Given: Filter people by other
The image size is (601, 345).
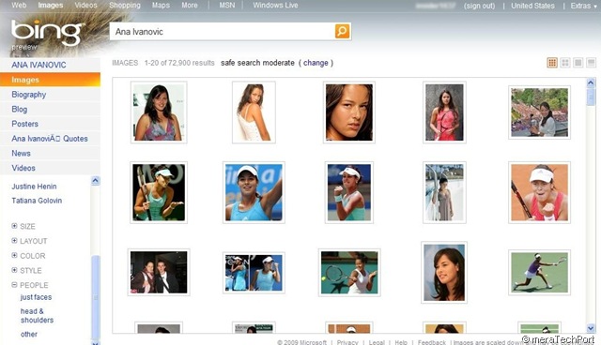Looking at the screenshot, I should pyautogui.click(x=29, y=334).
